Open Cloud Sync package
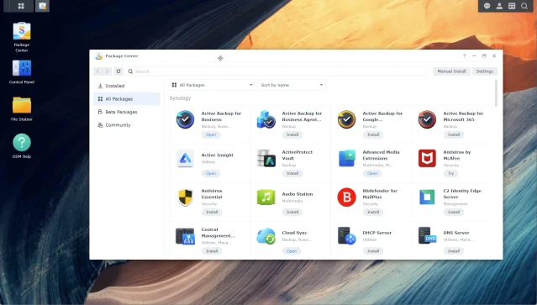 pyautogui.click(x=292, y=251)
